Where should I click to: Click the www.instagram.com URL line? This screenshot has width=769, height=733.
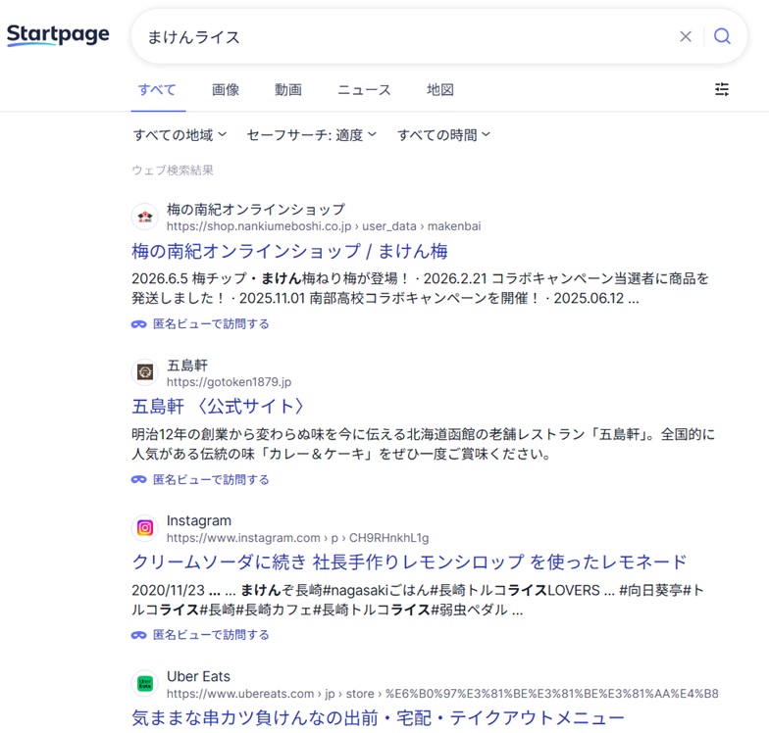[298, 538]
